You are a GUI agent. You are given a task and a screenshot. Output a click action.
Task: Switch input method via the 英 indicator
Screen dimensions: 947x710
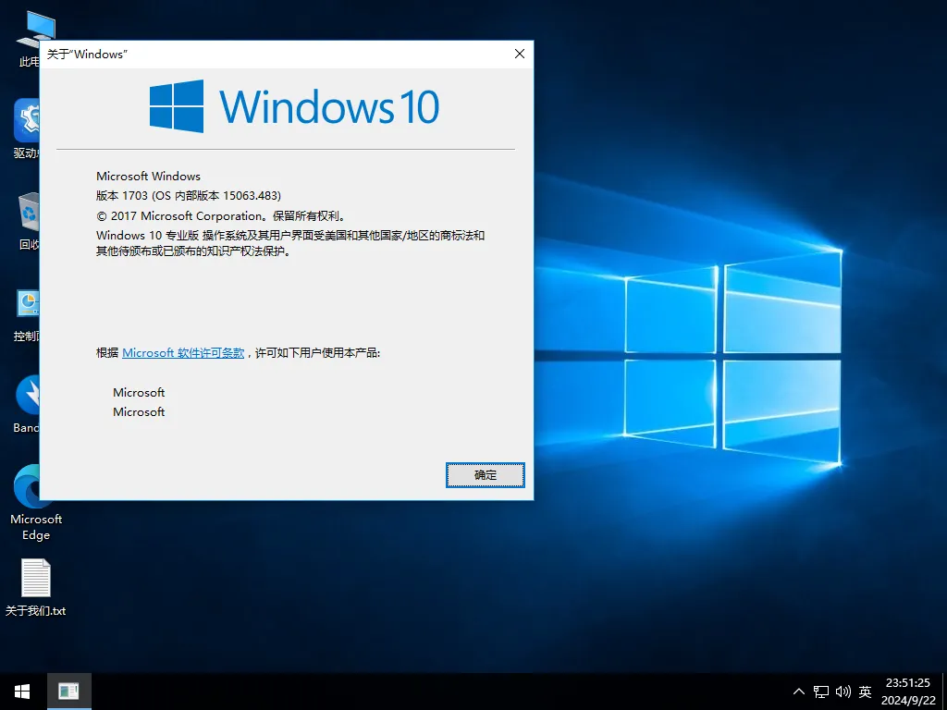[865, 691]
